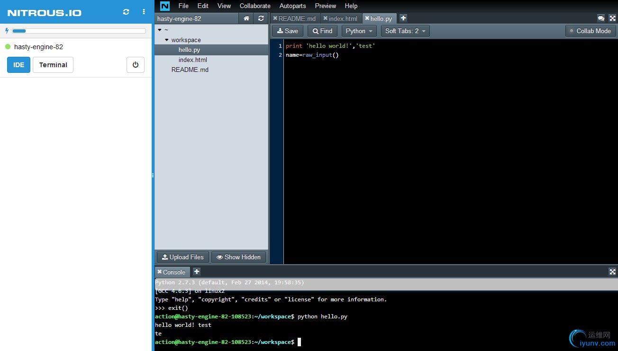Open the three-dot menu in Nitrous.IO header
618x351 pixels.
pos(144,12)
